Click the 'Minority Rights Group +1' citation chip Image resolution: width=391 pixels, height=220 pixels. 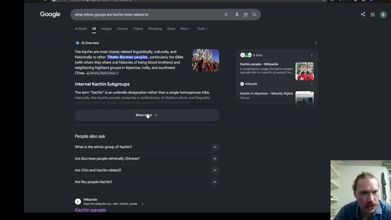(102, 73)
